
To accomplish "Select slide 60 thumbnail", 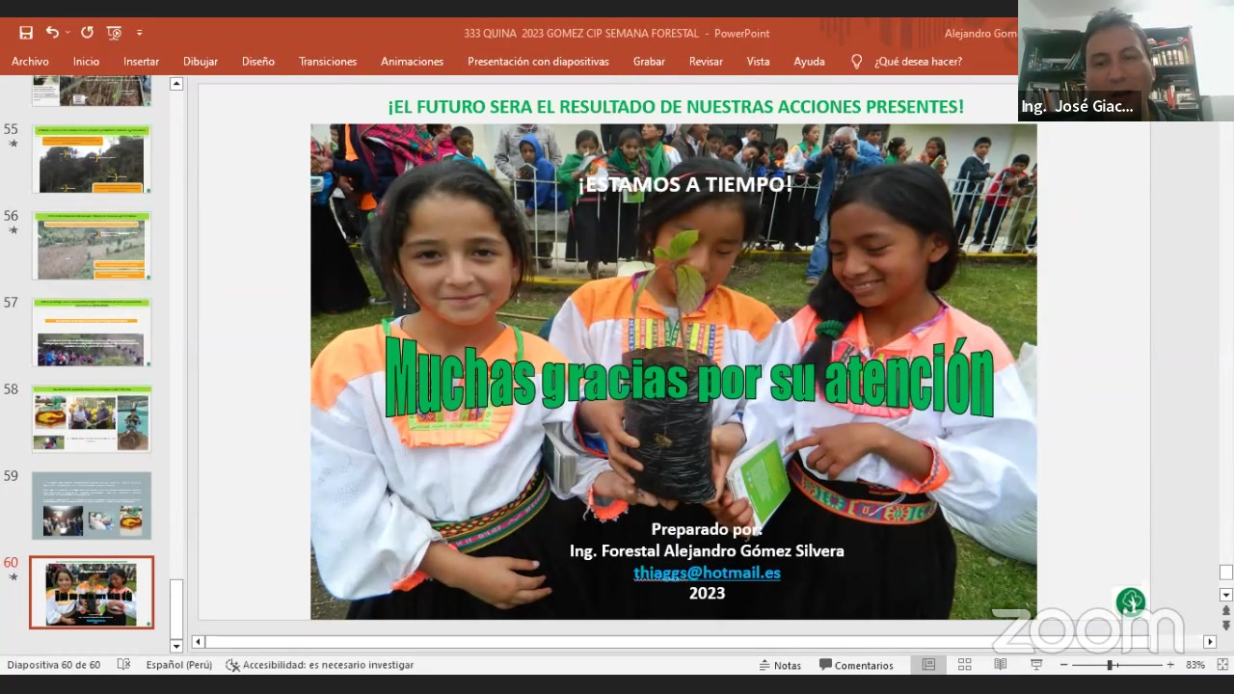I will click(92, 592).
